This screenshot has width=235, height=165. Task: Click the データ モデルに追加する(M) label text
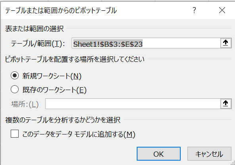pyautogui.click(x=79, y=134)
